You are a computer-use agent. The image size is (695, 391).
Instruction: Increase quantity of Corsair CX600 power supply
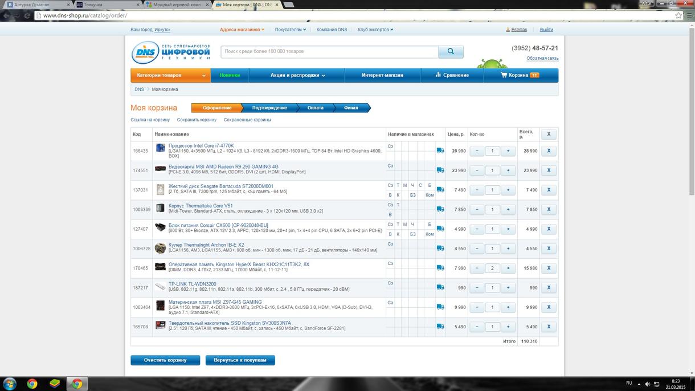[x=508, y=229]
